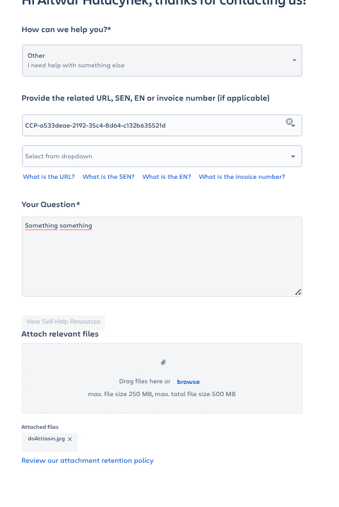Open the 'What is the URL?' link

coord(49,176)
